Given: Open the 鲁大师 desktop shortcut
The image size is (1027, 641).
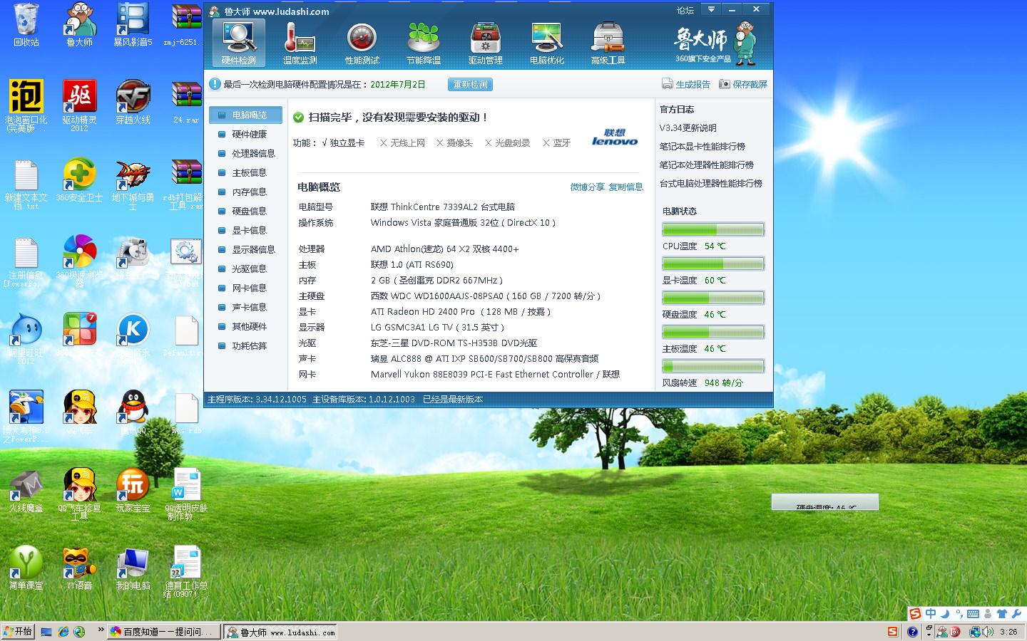Looking at the screenshot, I should [x=80, y=24].
